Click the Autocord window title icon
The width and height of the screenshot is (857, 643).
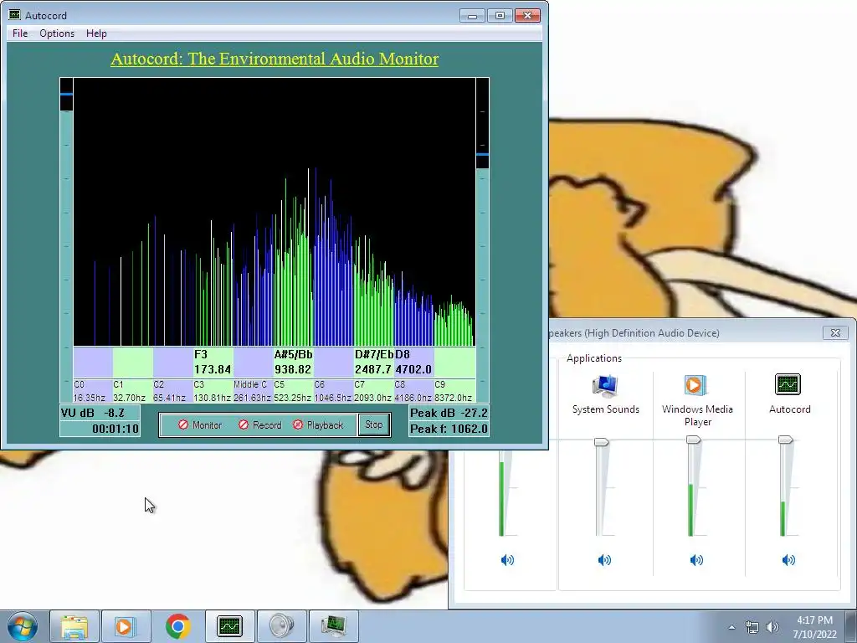click(x=15, y=15)
